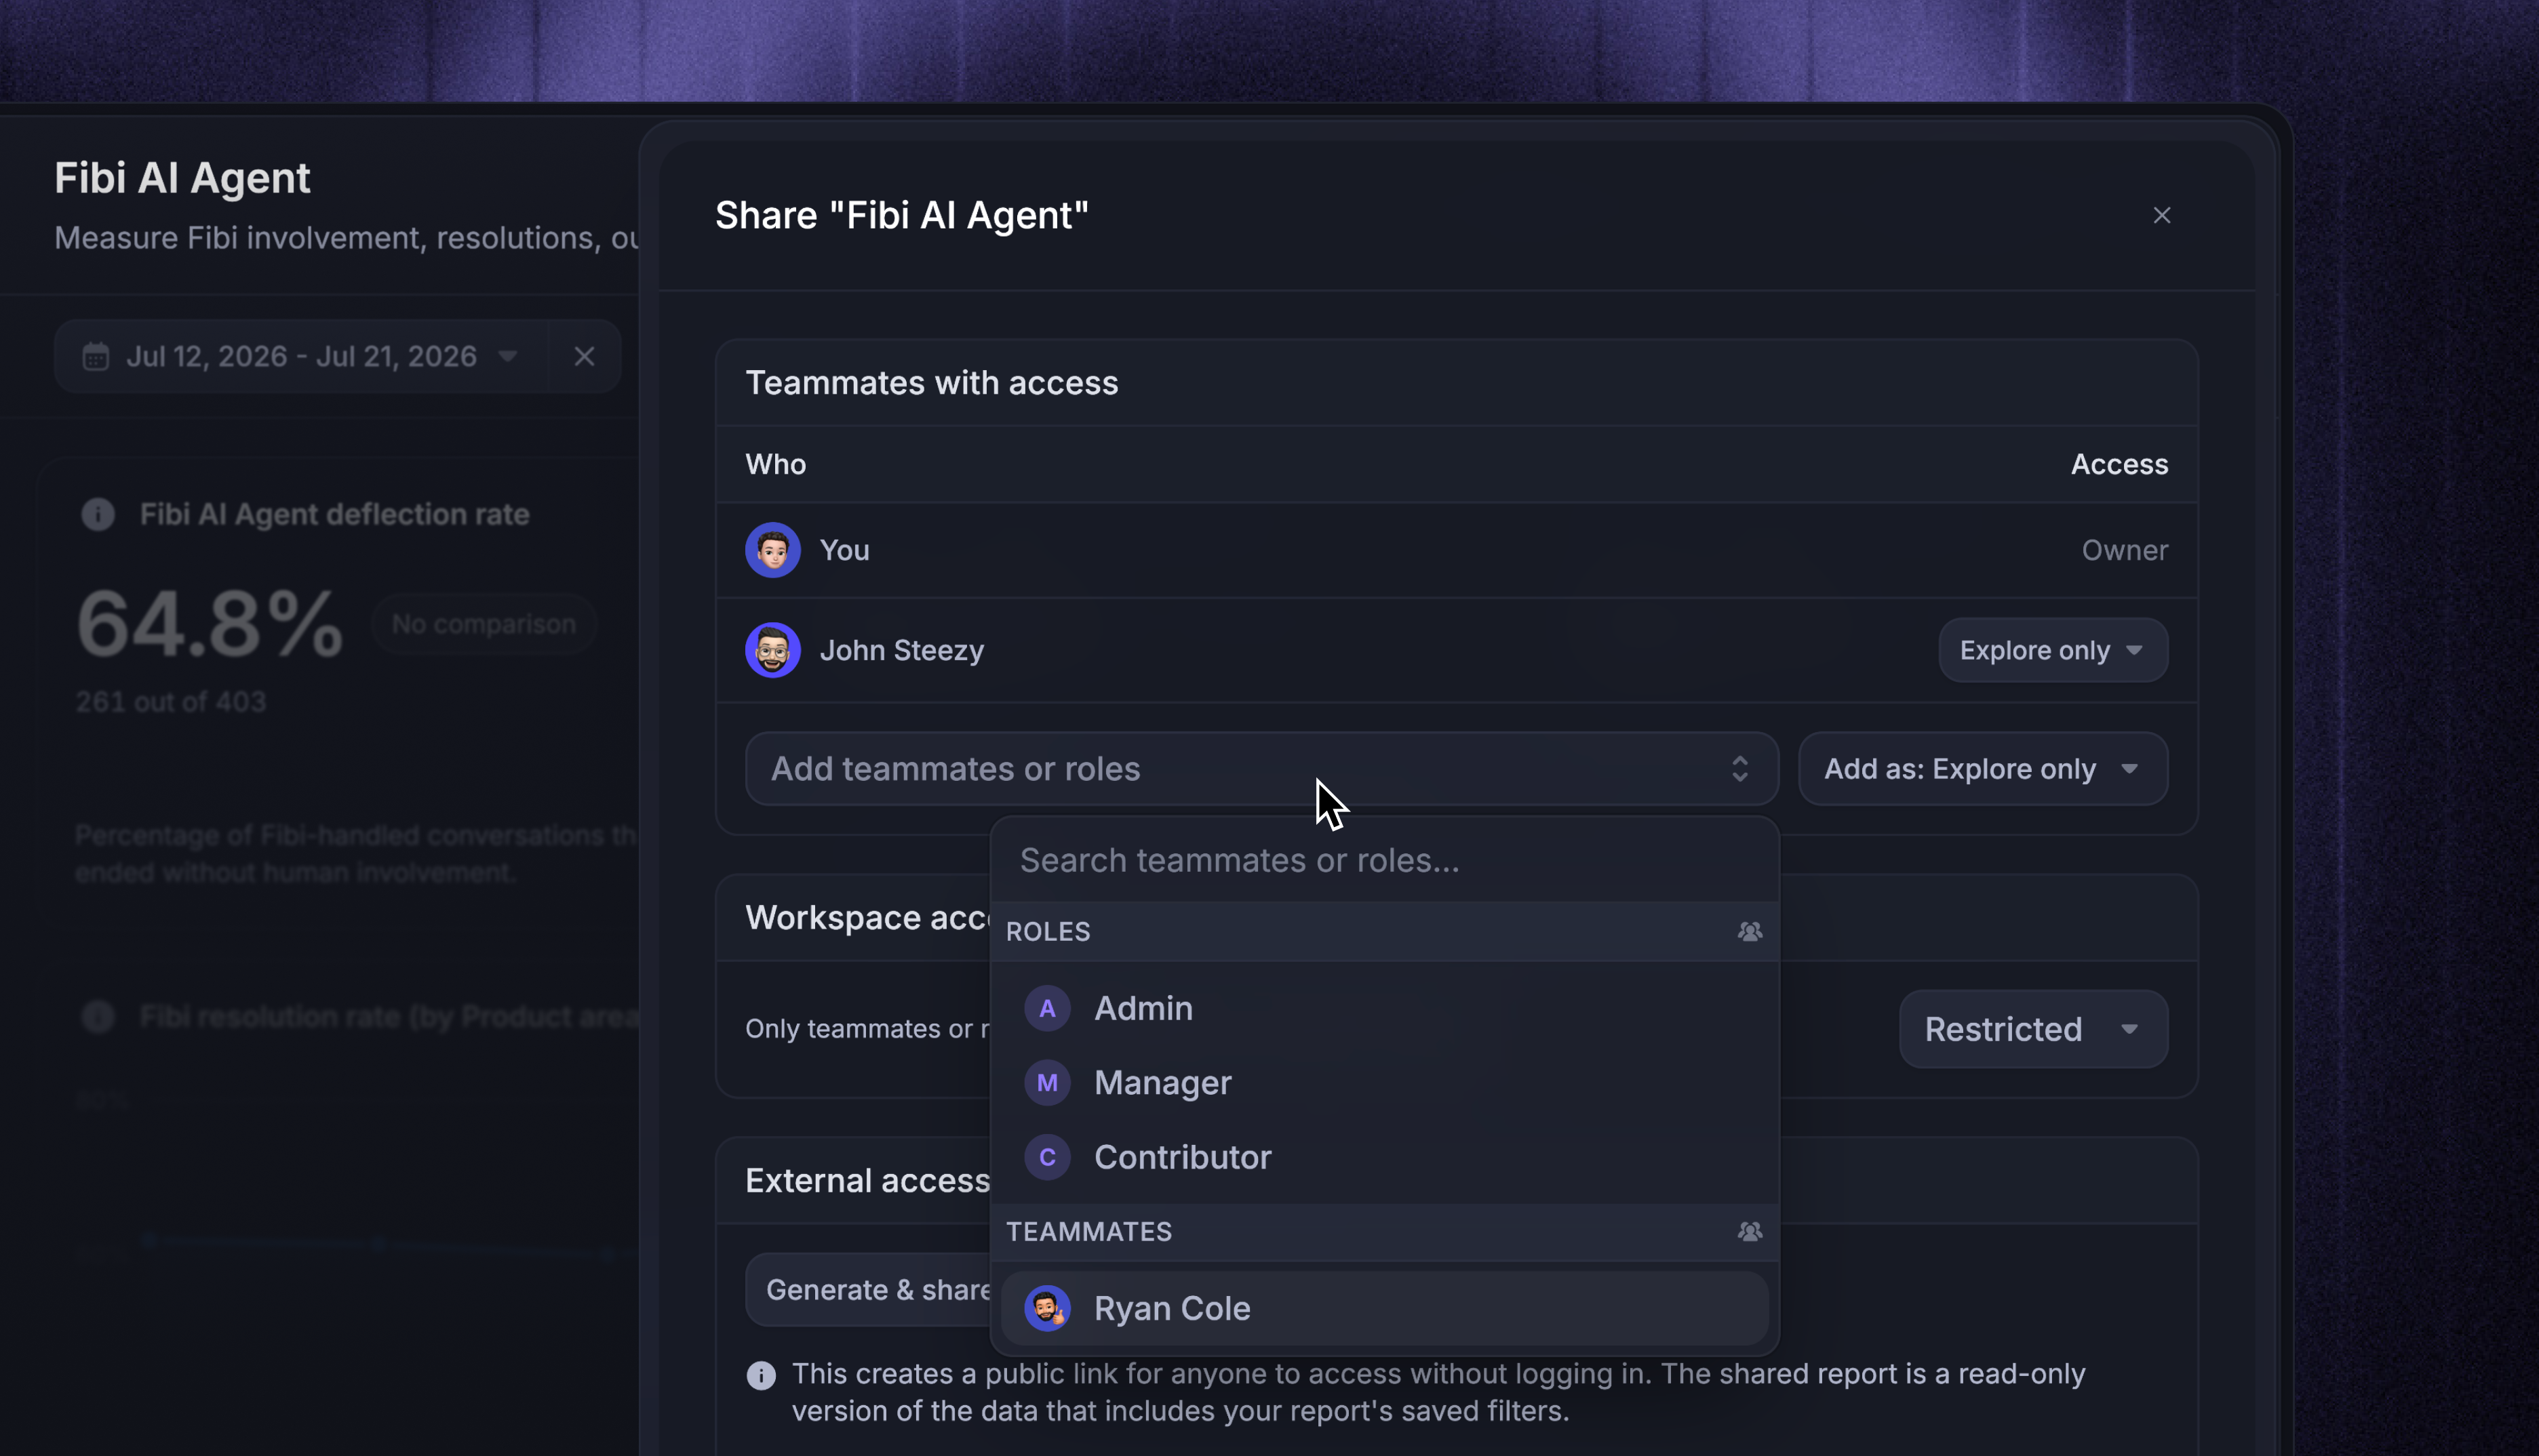
Task: Click the info icon beside the public link note
Action: point(762,1375)
